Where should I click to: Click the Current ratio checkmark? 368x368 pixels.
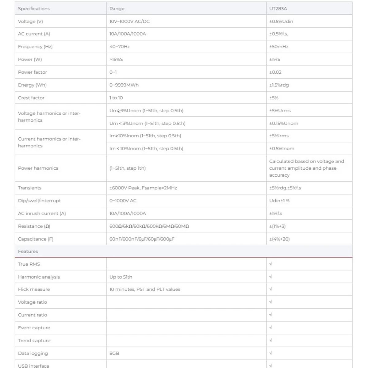coord(271,315)
